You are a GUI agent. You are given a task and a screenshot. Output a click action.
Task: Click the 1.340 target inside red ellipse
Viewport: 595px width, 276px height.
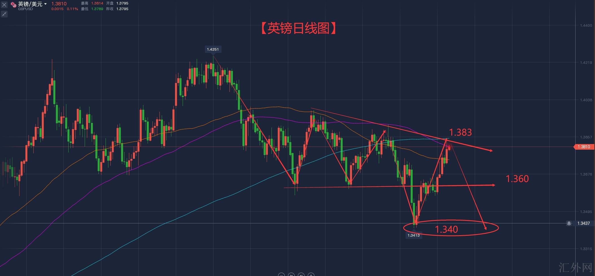coord(446,230)
